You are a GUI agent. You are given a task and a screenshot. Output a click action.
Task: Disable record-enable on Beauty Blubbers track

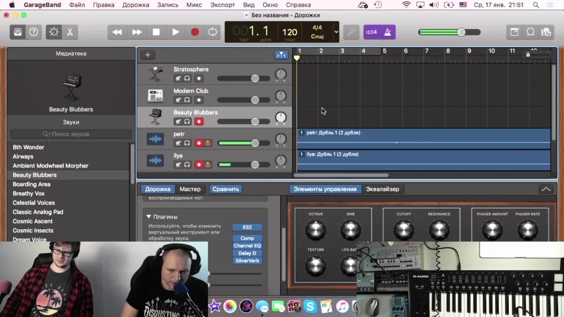point(199,122)
